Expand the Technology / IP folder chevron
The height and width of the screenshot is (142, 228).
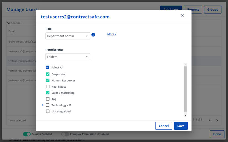click(43, 105)
